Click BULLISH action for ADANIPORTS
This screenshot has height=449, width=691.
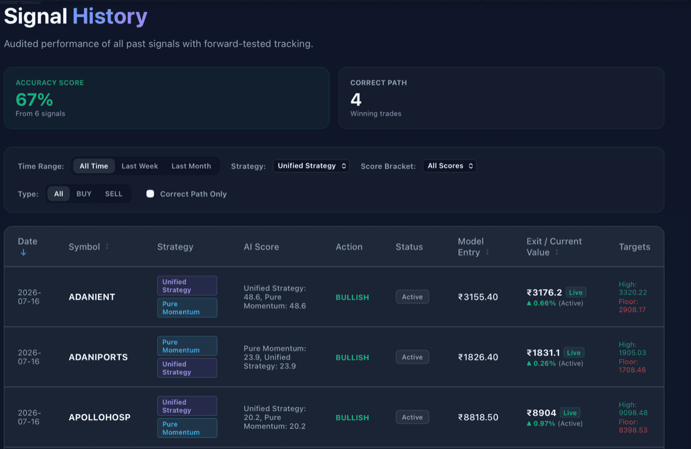point(352,357)
